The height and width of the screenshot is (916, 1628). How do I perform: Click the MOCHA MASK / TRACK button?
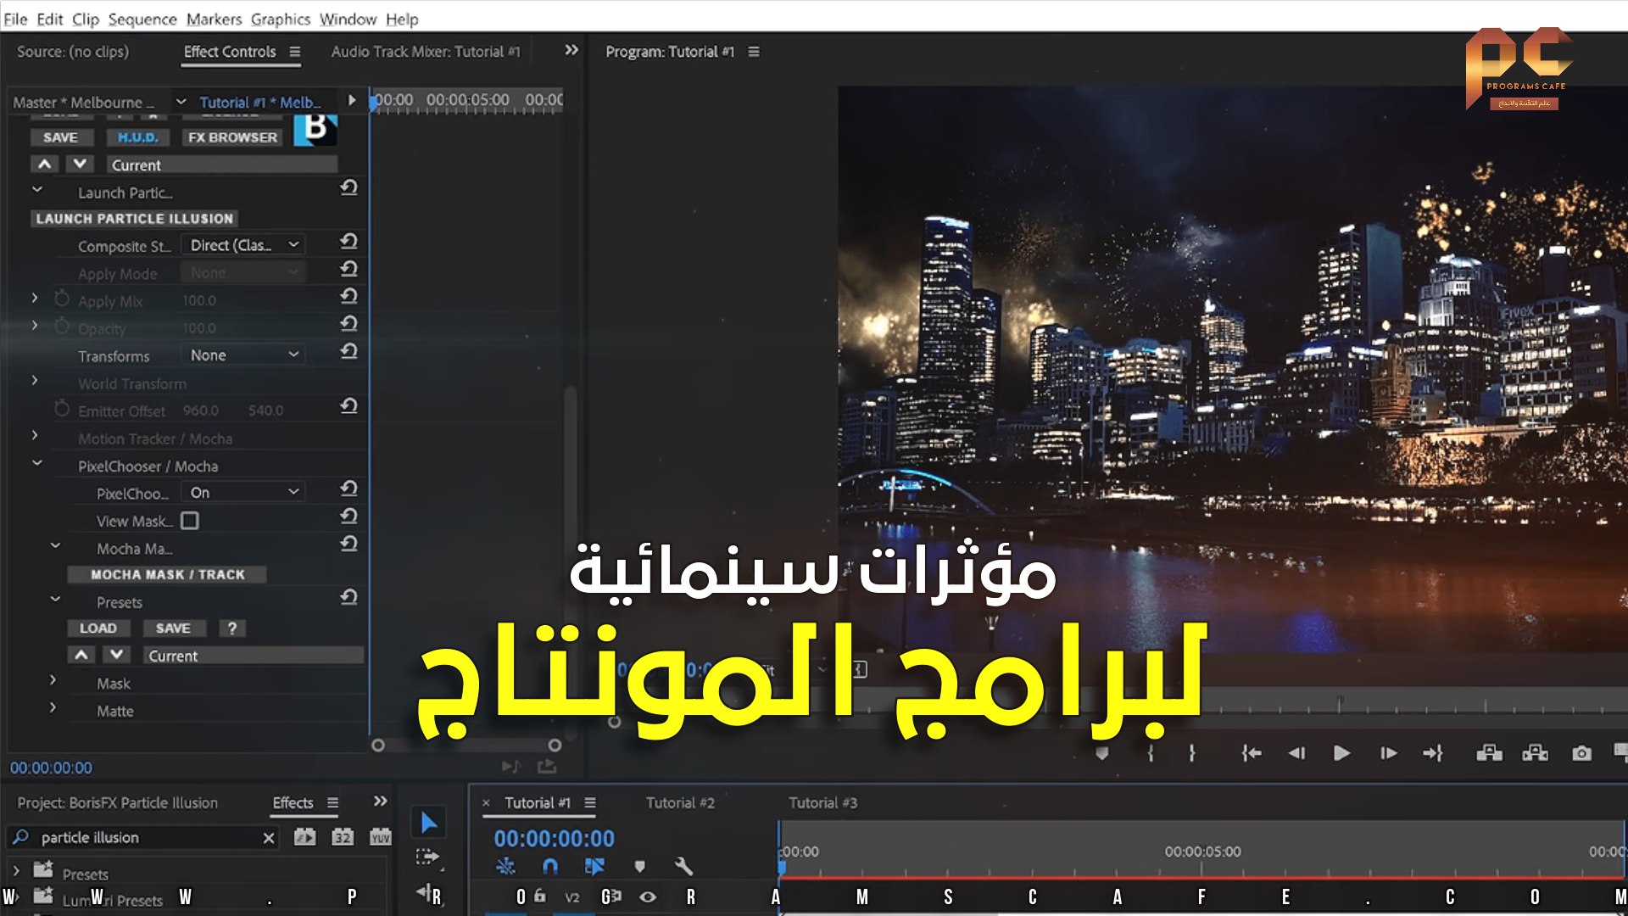click(x=167, y=574)
